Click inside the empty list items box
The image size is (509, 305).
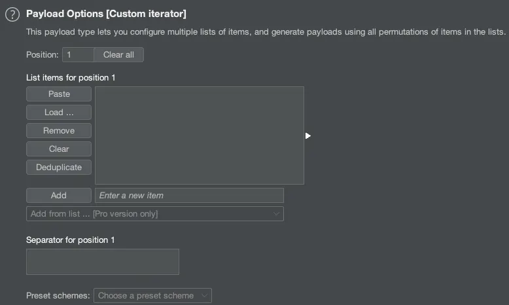[x=200, y=135]
